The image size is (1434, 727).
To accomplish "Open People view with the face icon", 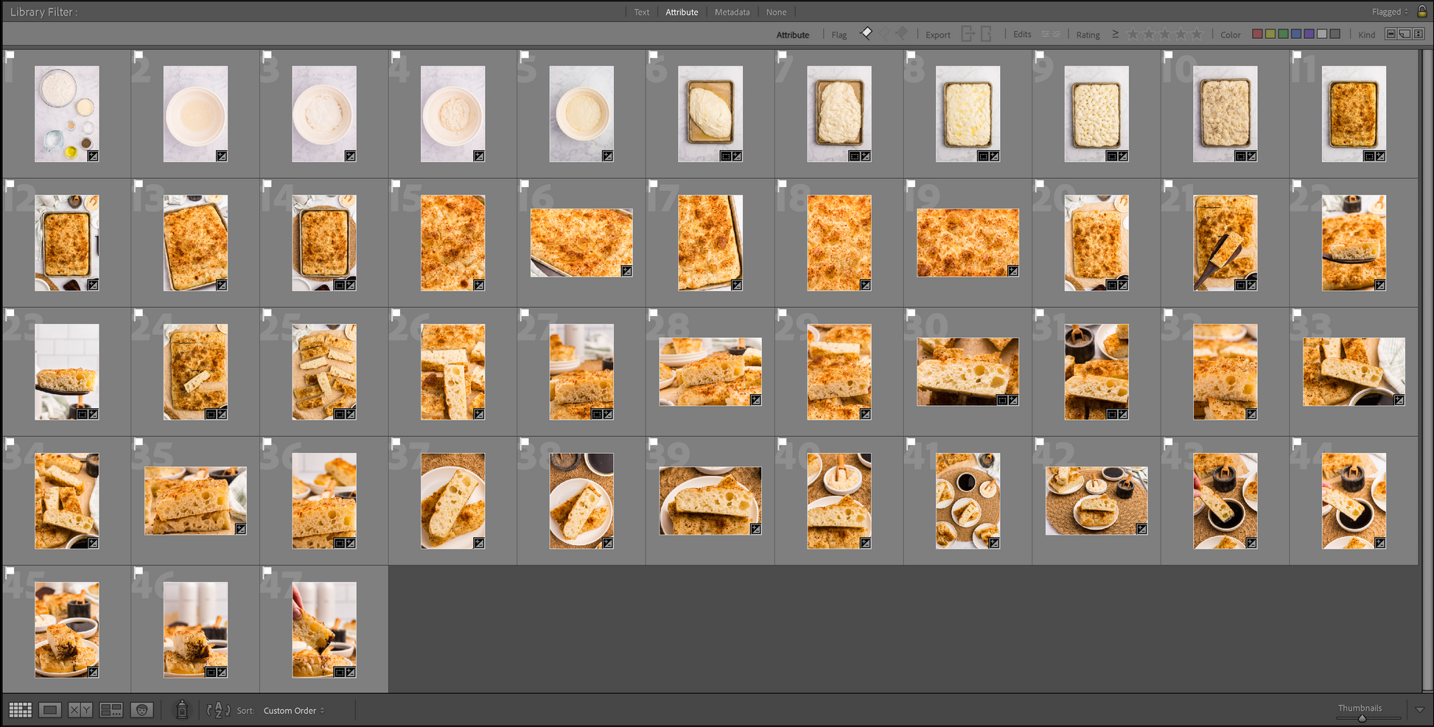I will (141, 710).
